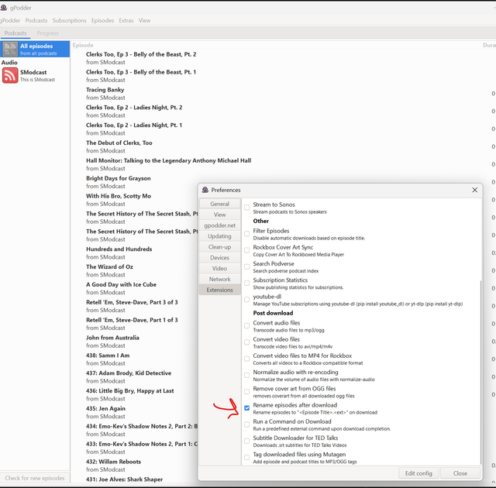Close the Preferences dialog with X
Screen dimensions: 496x488
pos(474,190)
